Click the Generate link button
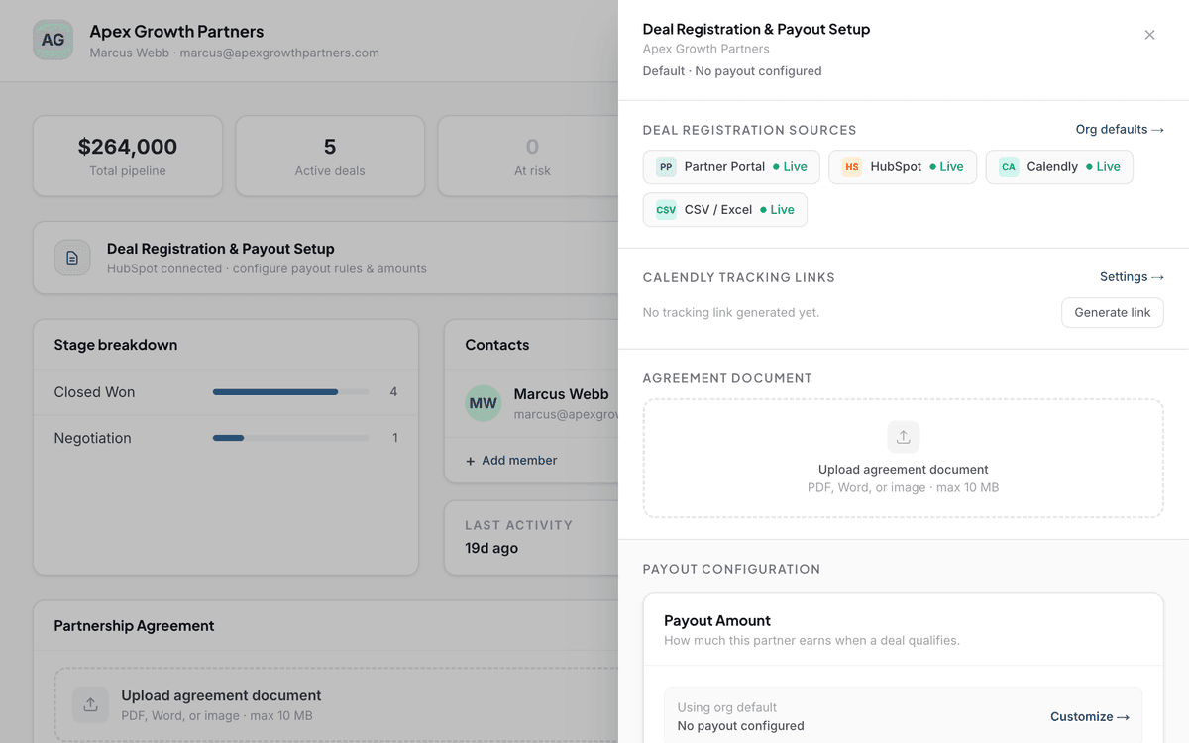 [1112, 312]
